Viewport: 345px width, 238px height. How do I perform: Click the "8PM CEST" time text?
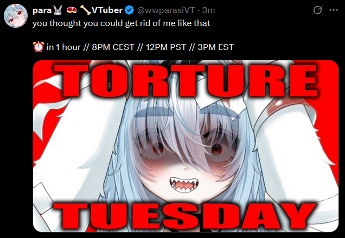(113, 47)
